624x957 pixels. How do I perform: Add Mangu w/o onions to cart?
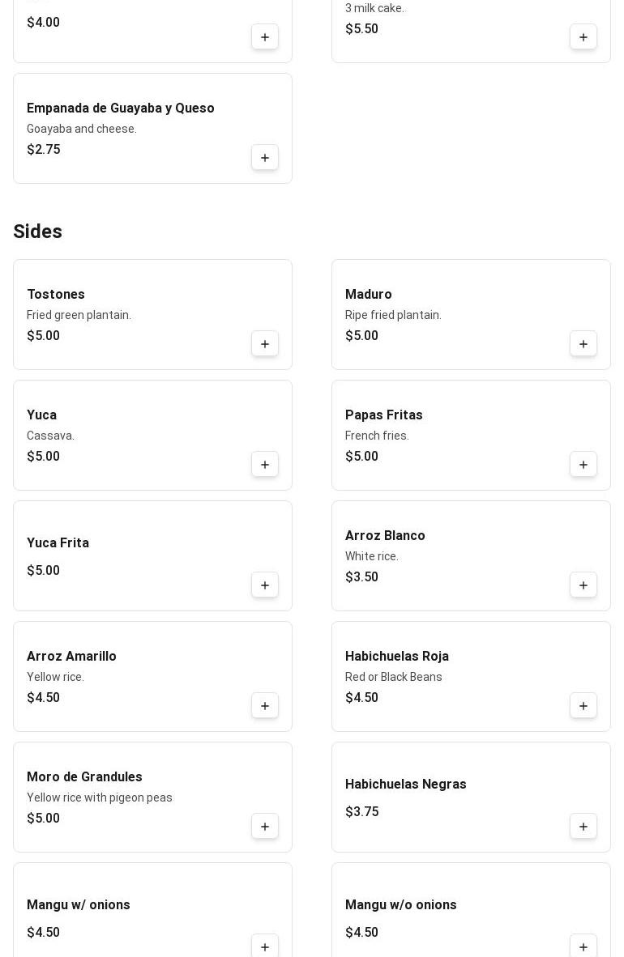(x=583, y=946)
